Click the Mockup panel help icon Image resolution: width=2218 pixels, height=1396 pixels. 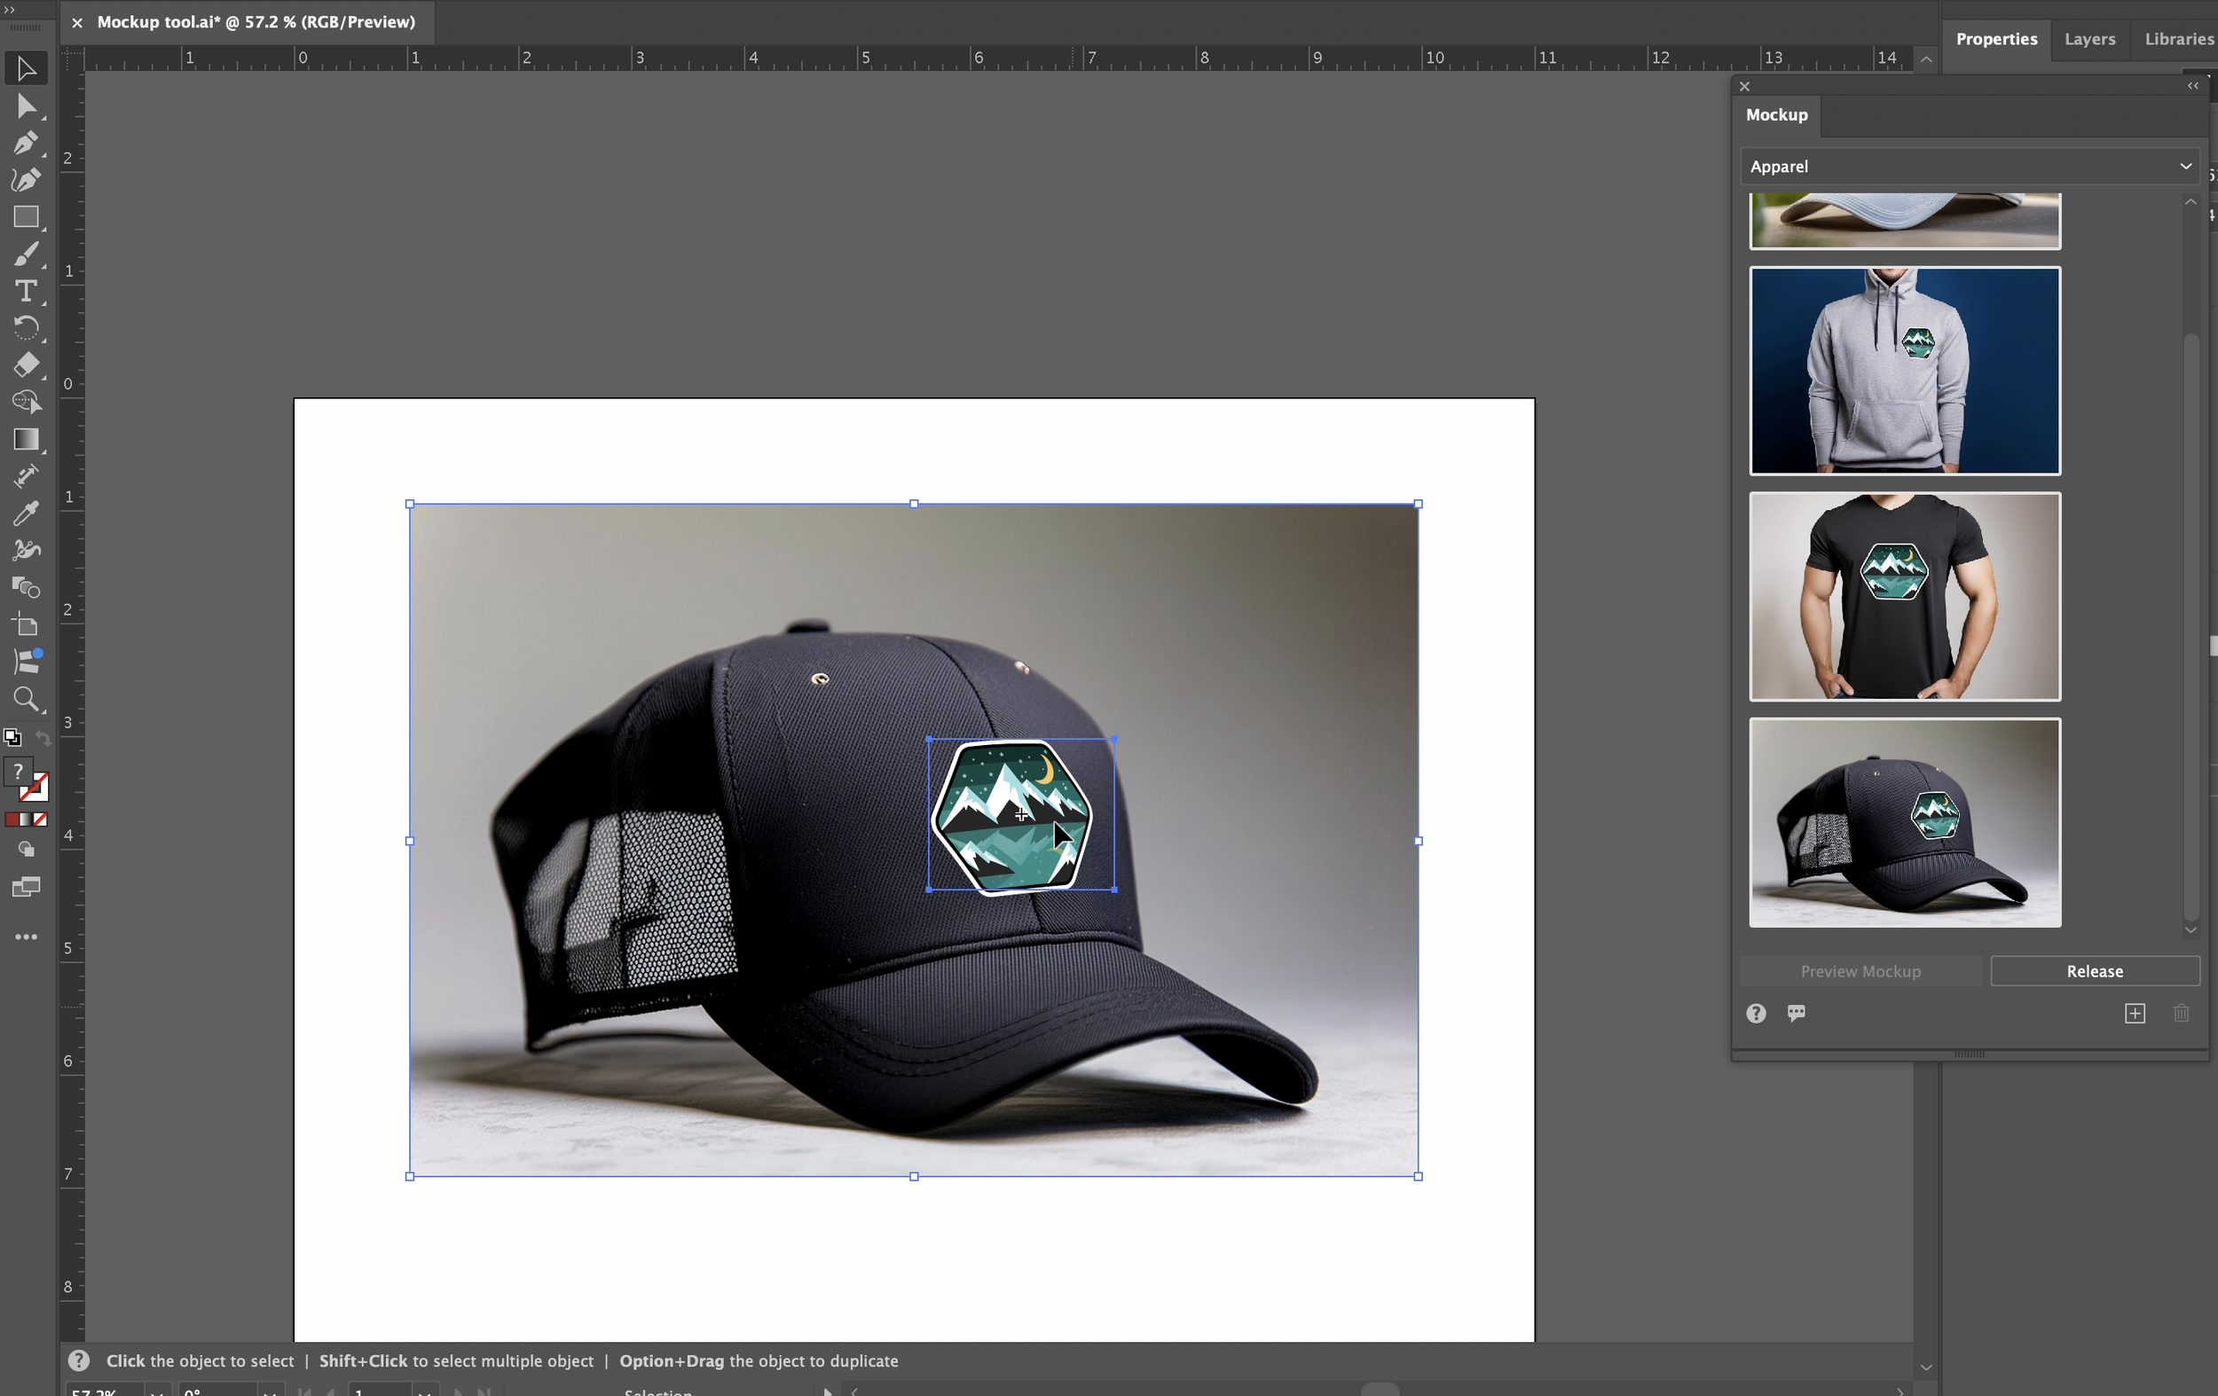(1756, 1013)
